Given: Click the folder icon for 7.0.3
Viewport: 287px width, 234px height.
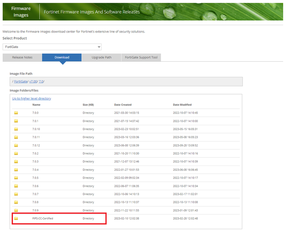Looking at the screenshot, I should 16,161.
